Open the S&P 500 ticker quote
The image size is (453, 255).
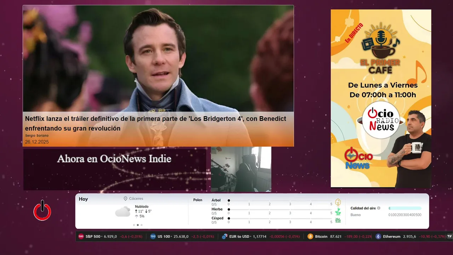click(110, 236)
